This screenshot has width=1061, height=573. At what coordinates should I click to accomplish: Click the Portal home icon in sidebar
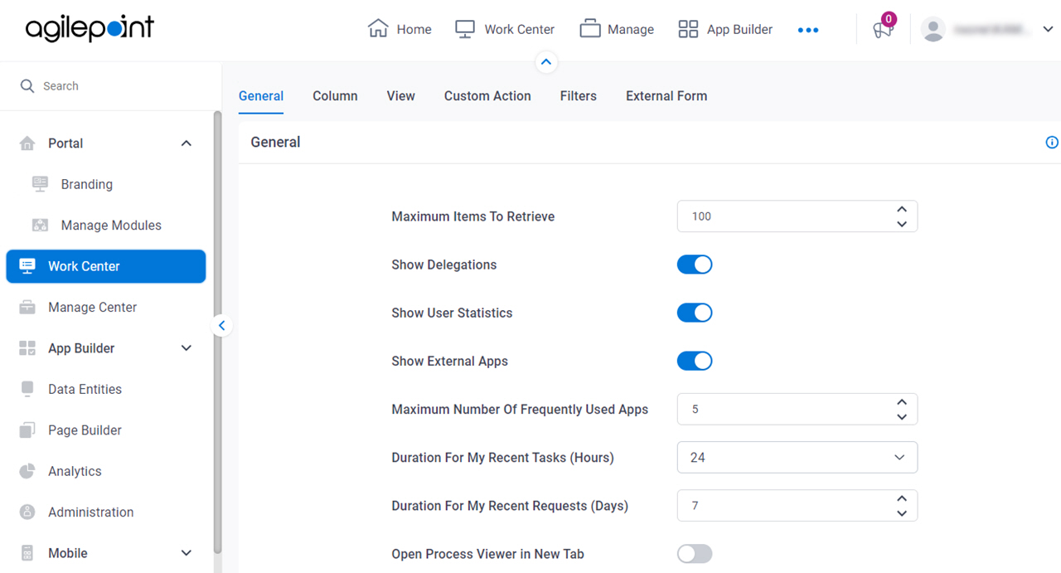(27, 143)
